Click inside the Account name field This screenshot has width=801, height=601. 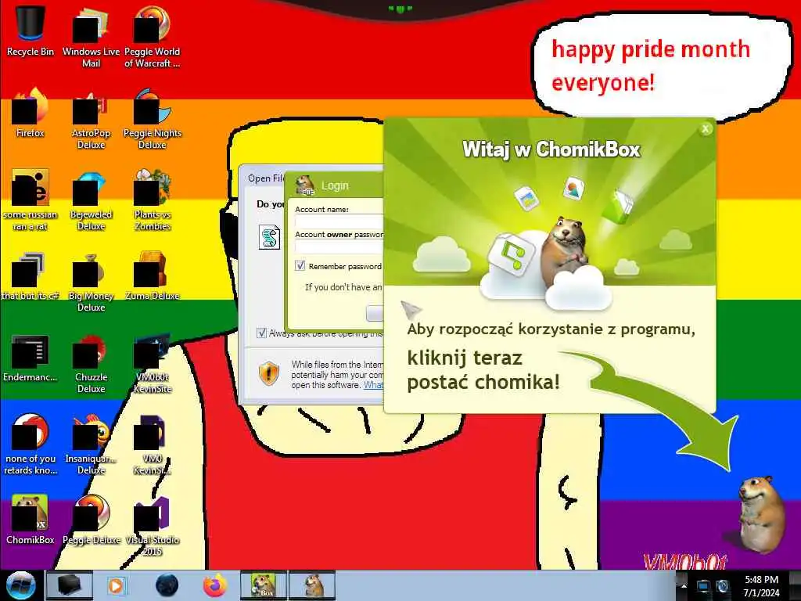[339, 221]
